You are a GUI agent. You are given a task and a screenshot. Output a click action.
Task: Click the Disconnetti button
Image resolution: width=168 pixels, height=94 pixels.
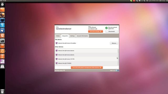point(112,31)
